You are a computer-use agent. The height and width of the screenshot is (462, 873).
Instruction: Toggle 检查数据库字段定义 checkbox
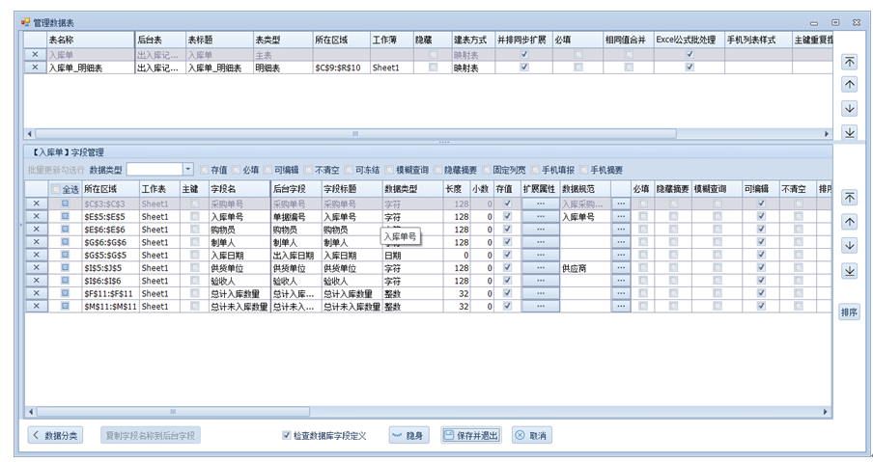(287, 436)
